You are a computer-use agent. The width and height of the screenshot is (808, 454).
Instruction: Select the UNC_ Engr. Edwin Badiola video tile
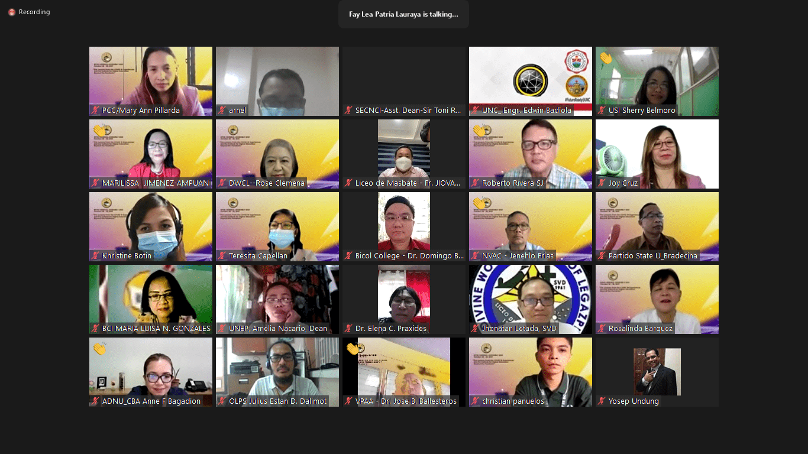(530, 77)
